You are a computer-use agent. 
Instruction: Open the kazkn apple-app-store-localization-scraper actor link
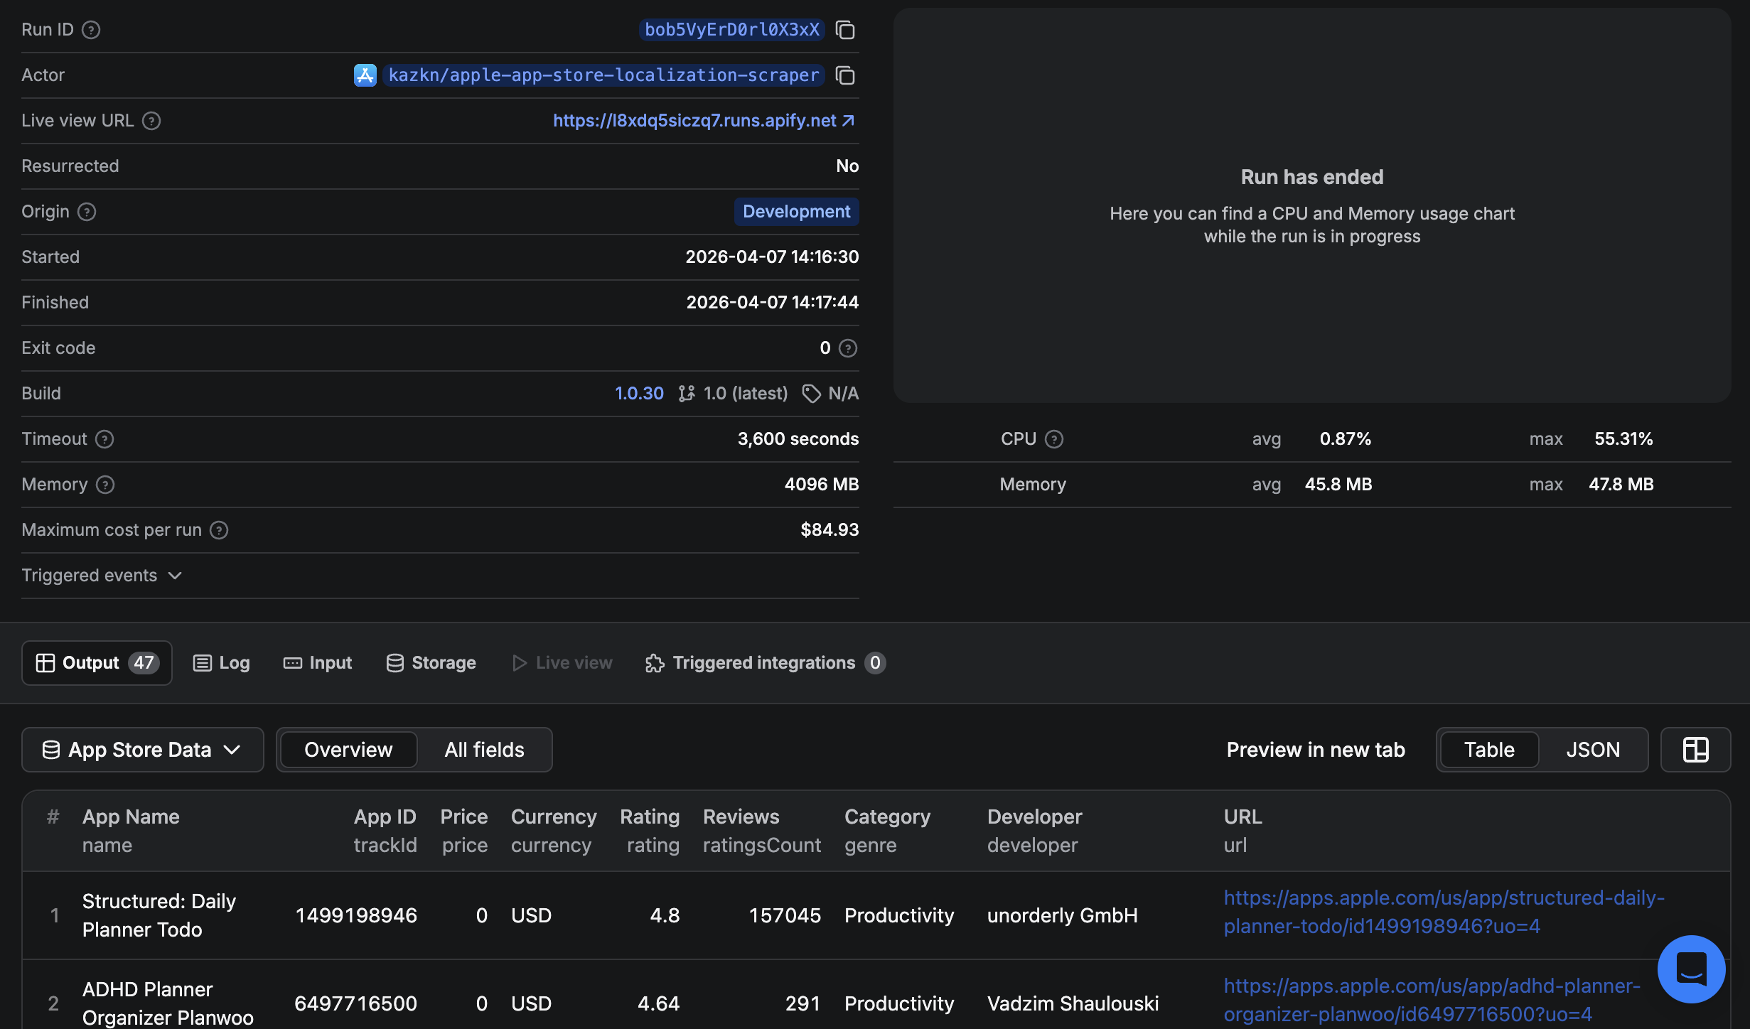603,75
